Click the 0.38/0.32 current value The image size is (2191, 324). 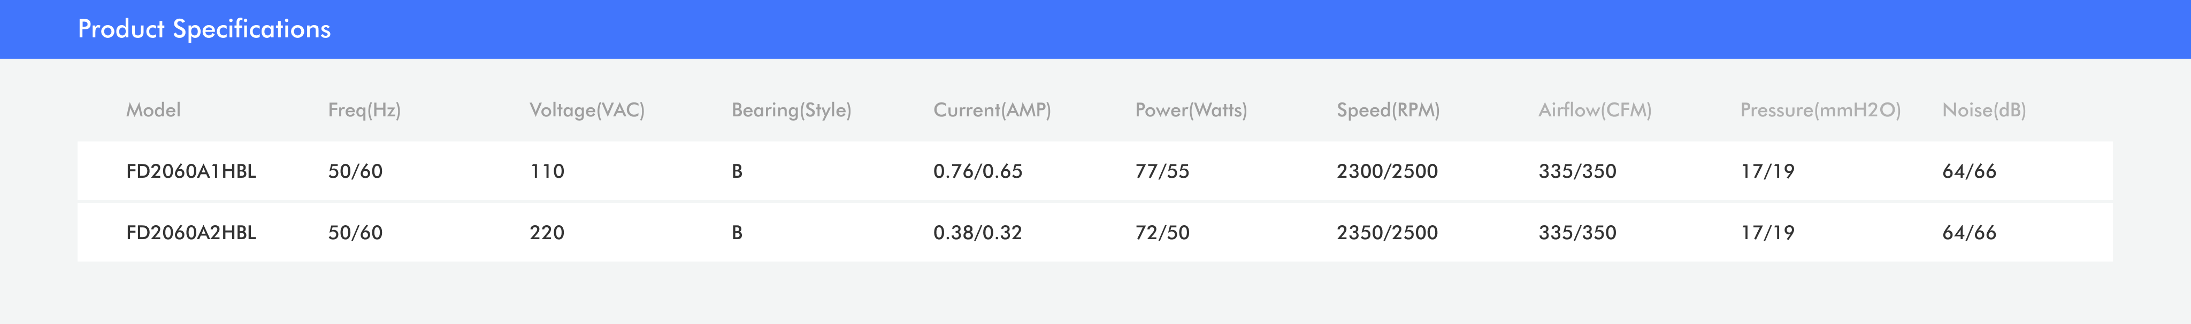coord(977,232)
